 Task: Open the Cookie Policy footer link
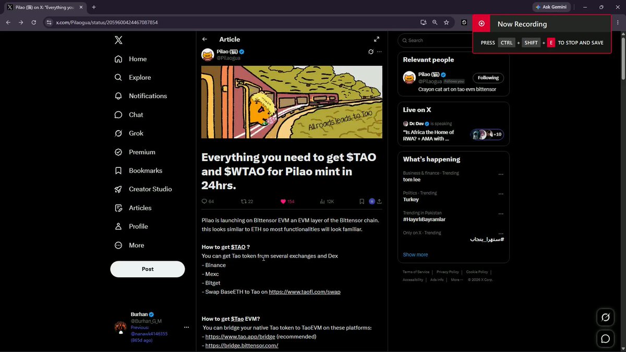477,272
